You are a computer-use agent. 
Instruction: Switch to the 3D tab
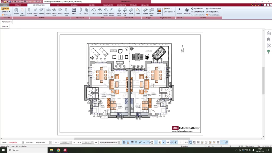point(58,5)
